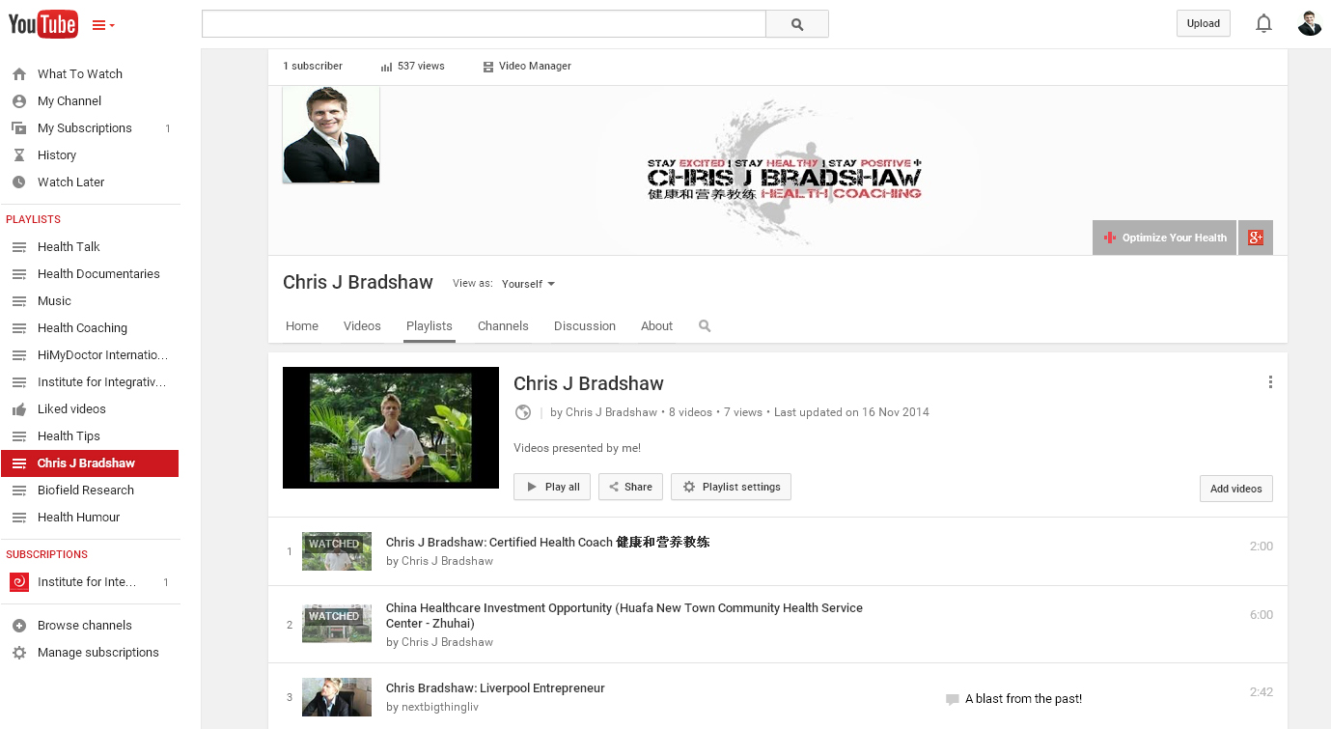Click the Browse channels plus icon
1331x729 pixels.
tap(19, 625)
